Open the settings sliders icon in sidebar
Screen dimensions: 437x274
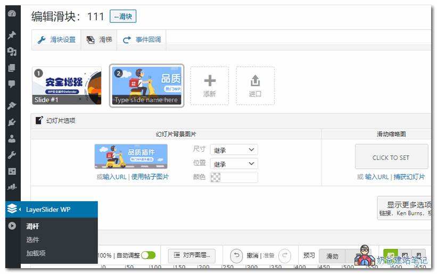(x=12, y=171)
